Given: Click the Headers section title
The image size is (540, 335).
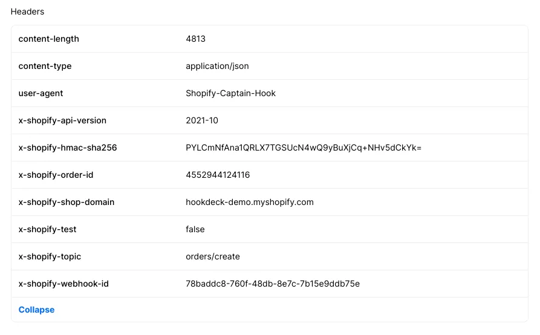Looking at the screenshot, I should [x=28, y=11].
